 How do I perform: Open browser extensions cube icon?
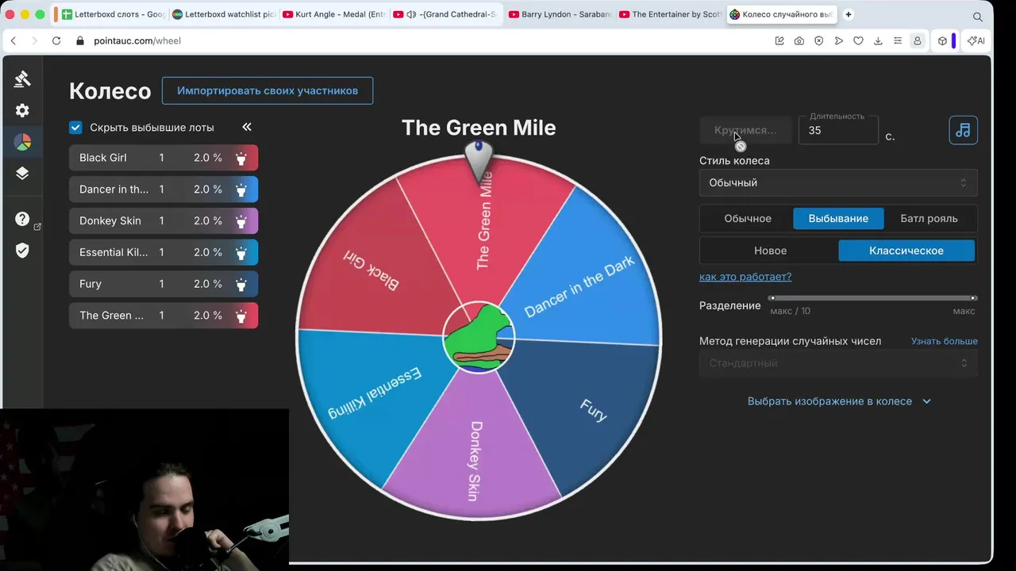pos(942,40)
